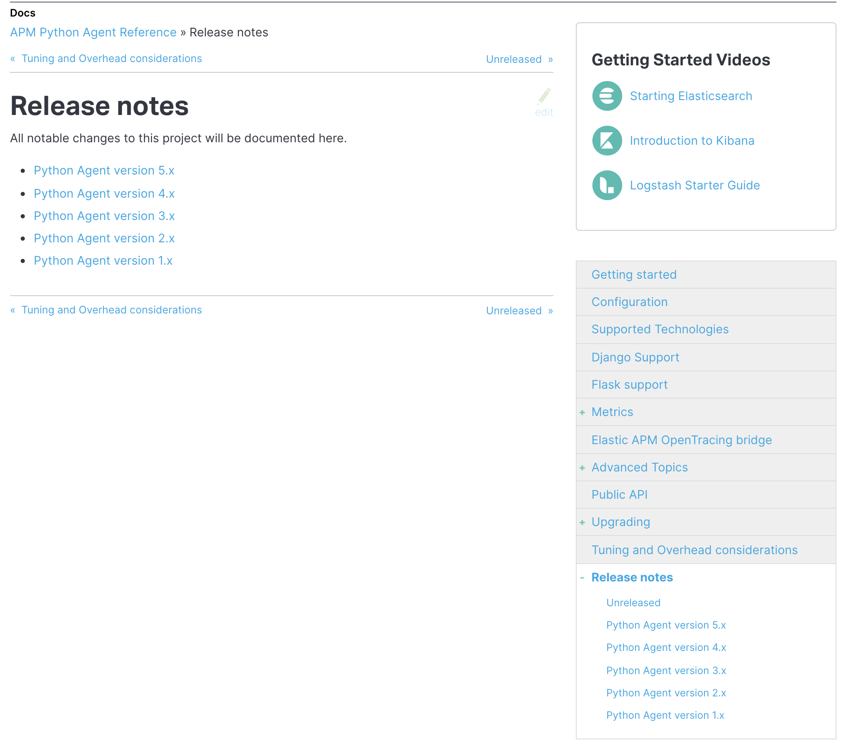Open Getting started in sidebar
853x746 pixels.
point(633,275)
